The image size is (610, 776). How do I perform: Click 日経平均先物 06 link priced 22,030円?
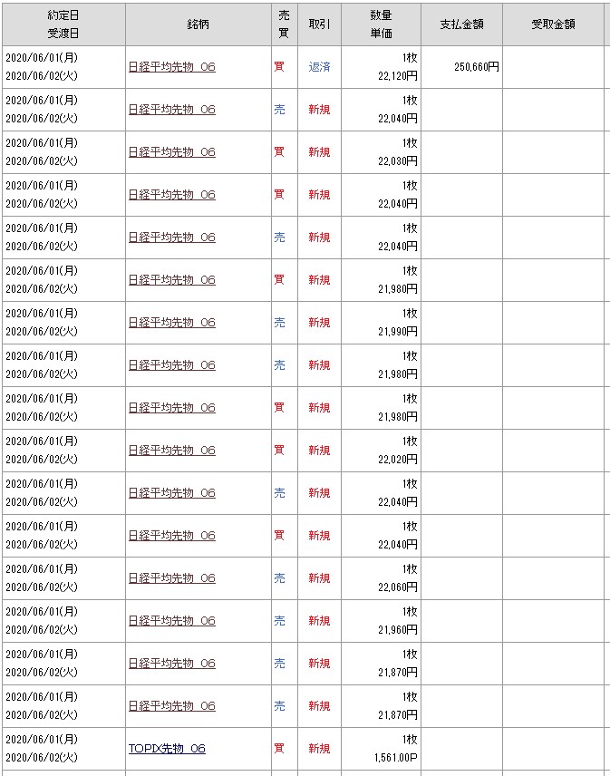pos(172,152)
